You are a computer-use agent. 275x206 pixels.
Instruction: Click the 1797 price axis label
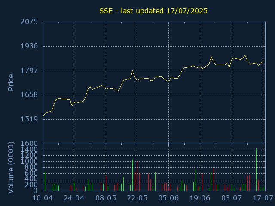pos(29,70)
